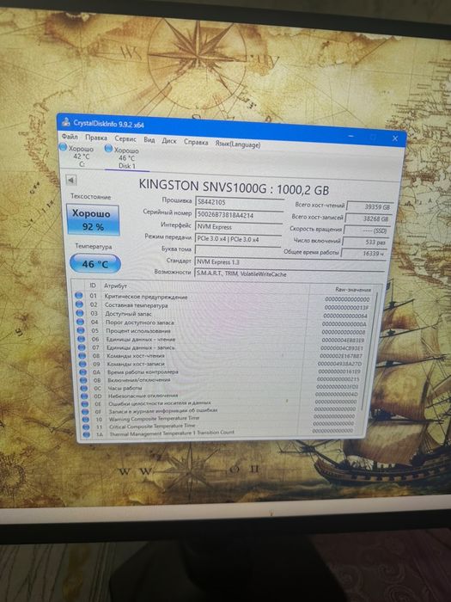451x602 pixels.
Task: Select the Небезопасные отключения row
Action: 221,396
